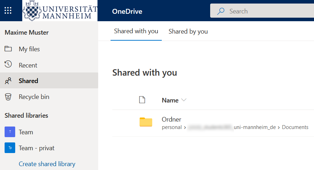
Task: Click the Team library purple icon
Action: tap(10, 132)
